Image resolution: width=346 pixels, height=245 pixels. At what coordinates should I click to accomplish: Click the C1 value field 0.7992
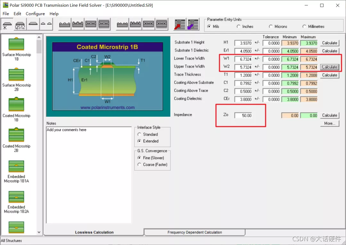243,83
